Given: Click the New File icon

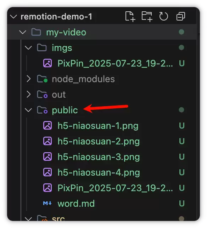Looking at the screenshot, I should point(130,16).
